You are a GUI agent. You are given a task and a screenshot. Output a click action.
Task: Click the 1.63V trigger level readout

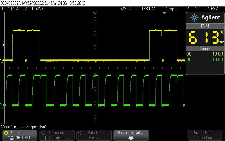(213, 9)
